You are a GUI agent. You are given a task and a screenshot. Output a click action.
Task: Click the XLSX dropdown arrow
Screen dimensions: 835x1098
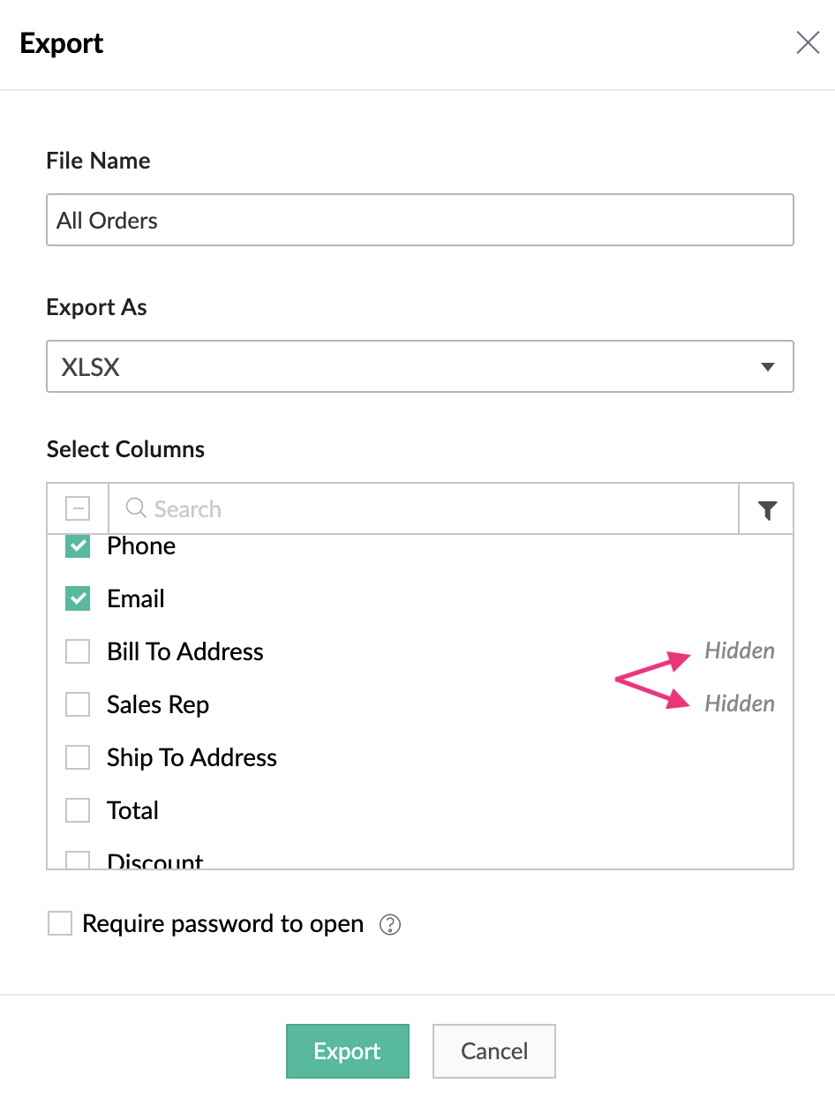[767, 367]
